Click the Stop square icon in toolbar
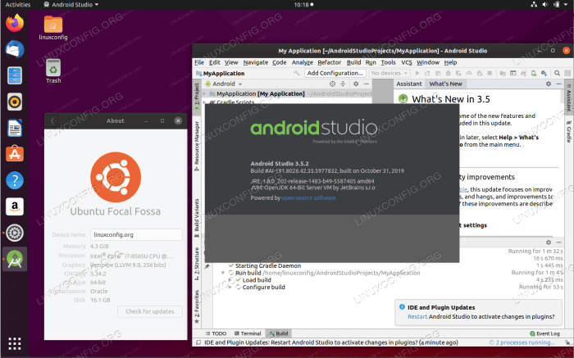The width and height of the screenshot is (574, 358). (490, 73)
